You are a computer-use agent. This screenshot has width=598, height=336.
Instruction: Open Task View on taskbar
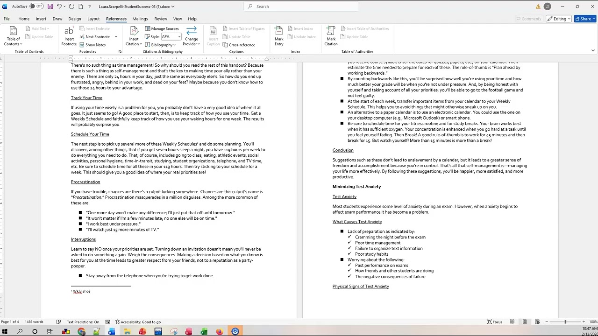pyautogui.click(x=50, y=332)
